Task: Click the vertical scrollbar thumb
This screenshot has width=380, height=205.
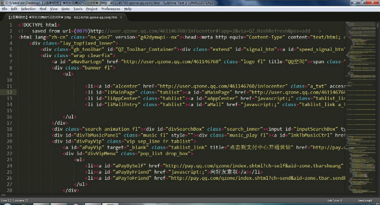Action: [x=378, y=25]
